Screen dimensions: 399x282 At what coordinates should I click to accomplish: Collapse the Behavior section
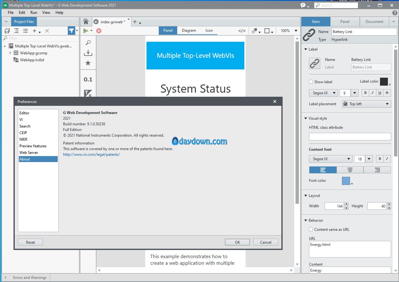pos(306,220)
